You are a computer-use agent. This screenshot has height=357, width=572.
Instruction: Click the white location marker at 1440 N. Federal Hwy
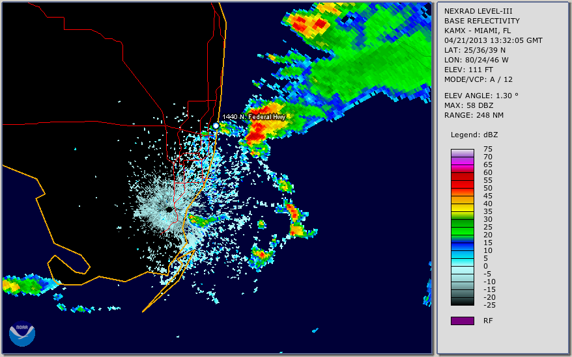click(x=216, y=126)
